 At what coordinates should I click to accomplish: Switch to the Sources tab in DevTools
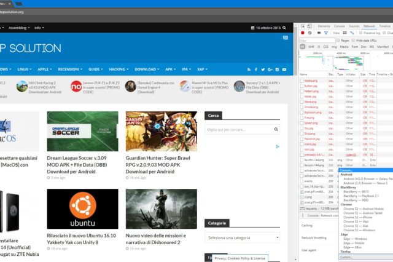354,26
